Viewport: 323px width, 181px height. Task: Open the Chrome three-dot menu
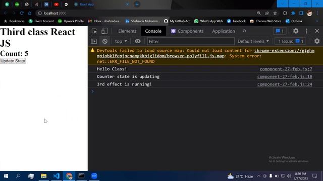coord(317,13)
